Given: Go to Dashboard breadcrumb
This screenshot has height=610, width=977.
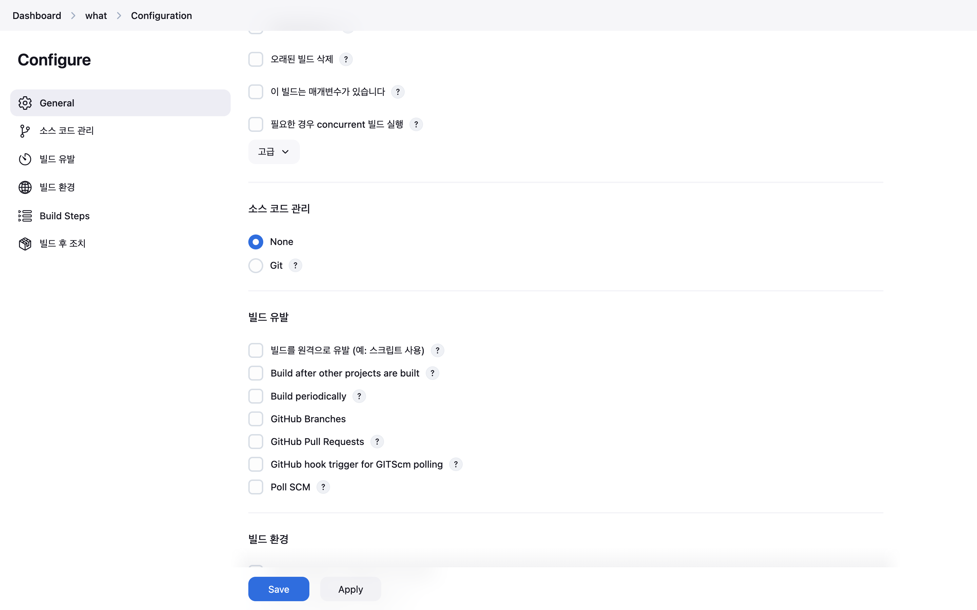Looking at the screenshot, I should [37, 15].
